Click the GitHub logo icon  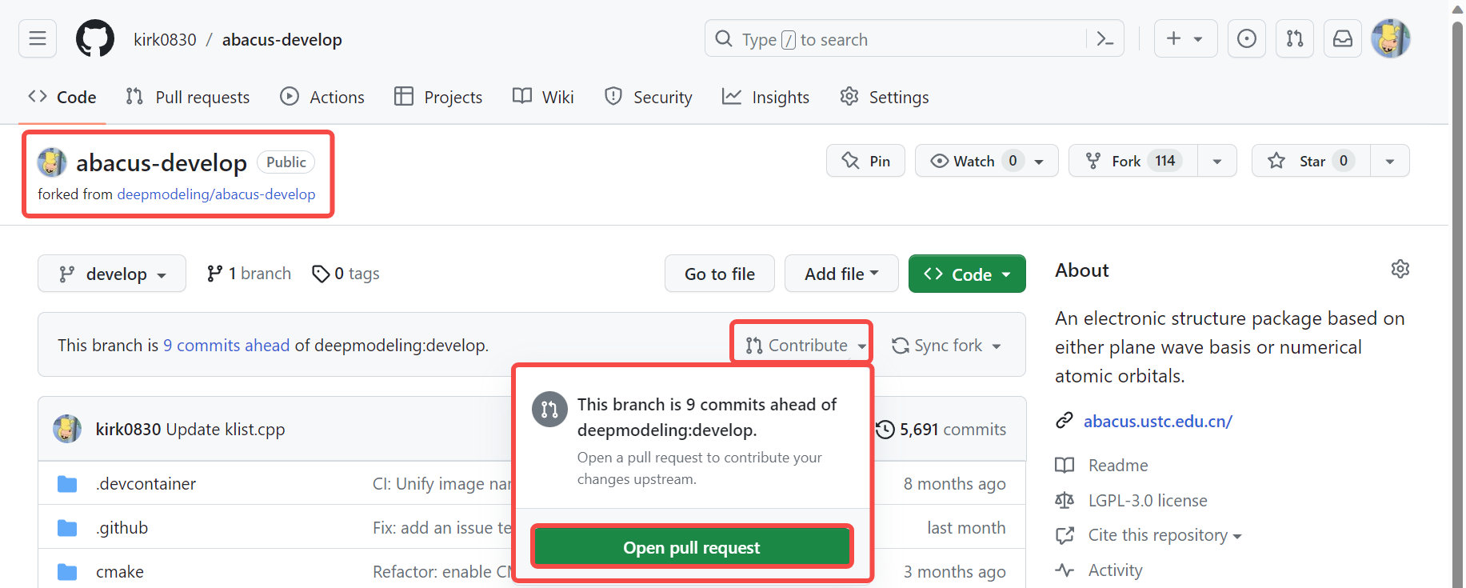point(95,38)
